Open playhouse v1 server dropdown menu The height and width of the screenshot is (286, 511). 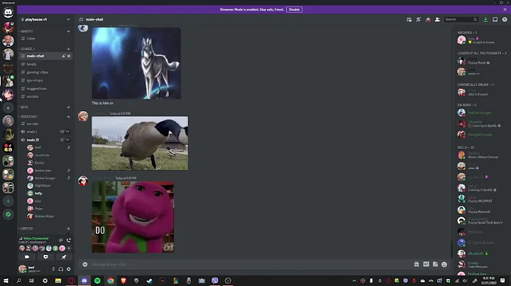[x=68, y=20]
